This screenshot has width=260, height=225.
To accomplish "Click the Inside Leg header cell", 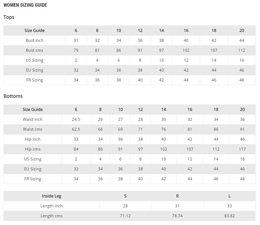I will pos(51,196).
